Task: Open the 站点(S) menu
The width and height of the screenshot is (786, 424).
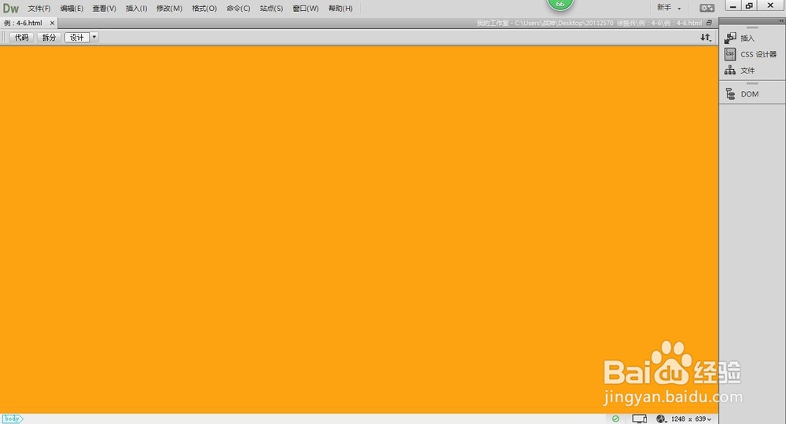Action: [x=271, y=9]
